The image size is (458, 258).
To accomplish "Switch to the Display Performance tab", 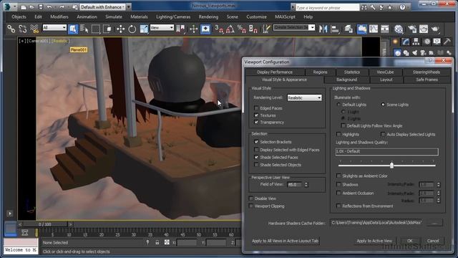I will (x=275, y=72).
